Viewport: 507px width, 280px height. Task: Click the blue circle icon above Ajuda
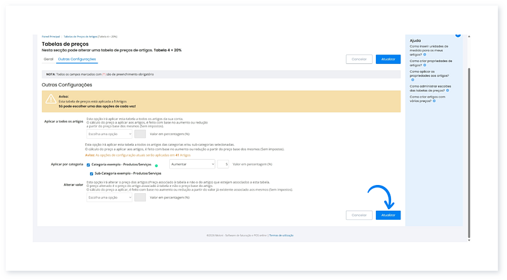click(x=458, y=34)
